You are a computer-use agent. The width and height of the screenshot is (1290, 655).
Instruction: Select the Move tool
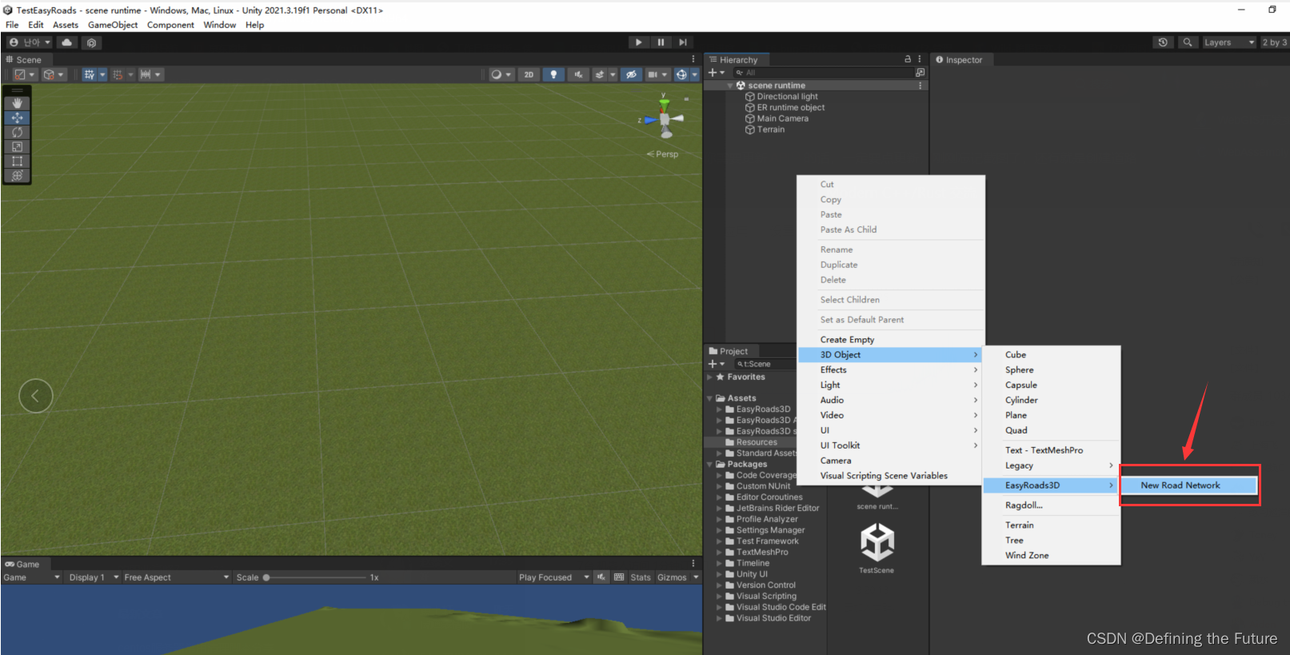point(17,118)
